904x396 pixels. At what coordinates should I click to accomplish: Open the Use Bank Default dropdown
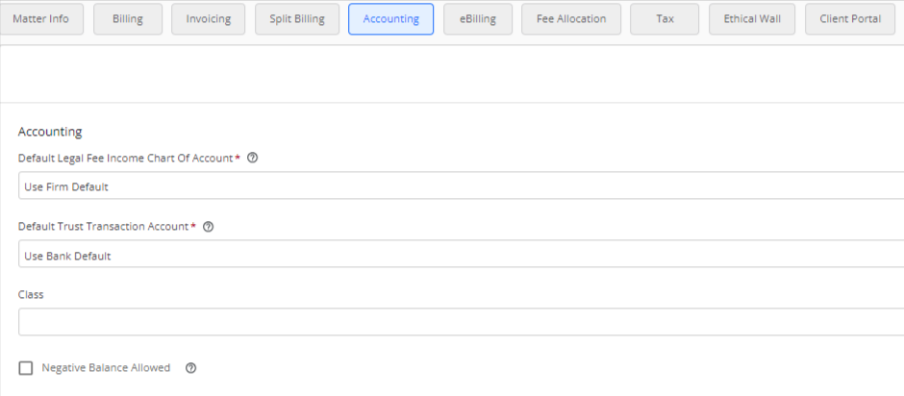tap(462, 254)
